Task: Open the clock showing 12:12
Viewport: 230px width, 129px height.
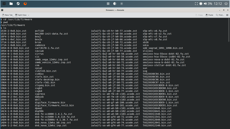Action: click(218, 4)
